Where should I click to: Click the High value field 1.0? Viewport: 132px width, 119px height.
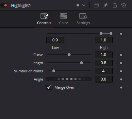104,40
